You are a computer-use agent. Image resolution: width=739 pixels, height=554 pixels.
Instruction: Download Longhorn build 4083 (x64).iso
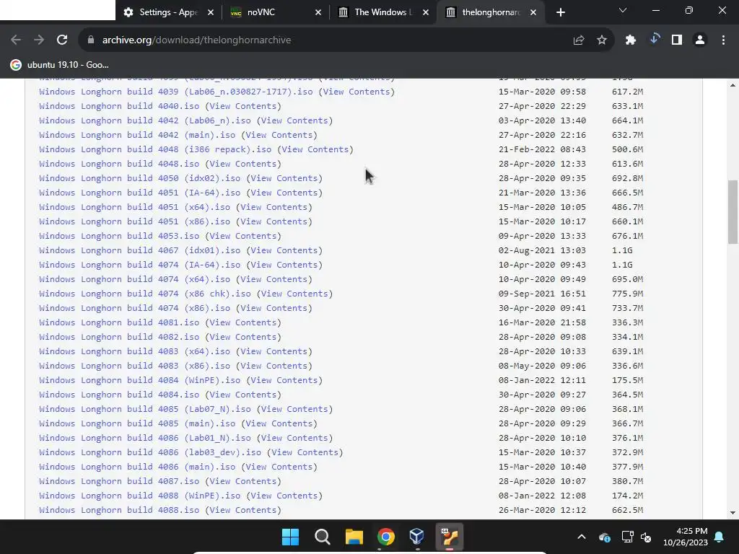(x=134, y=351)
